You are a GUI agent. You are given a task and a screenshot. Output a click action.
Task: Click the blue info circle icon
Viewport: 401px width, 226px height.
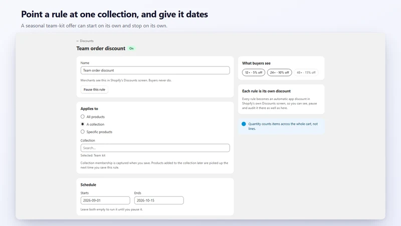(x=244, y=124)
